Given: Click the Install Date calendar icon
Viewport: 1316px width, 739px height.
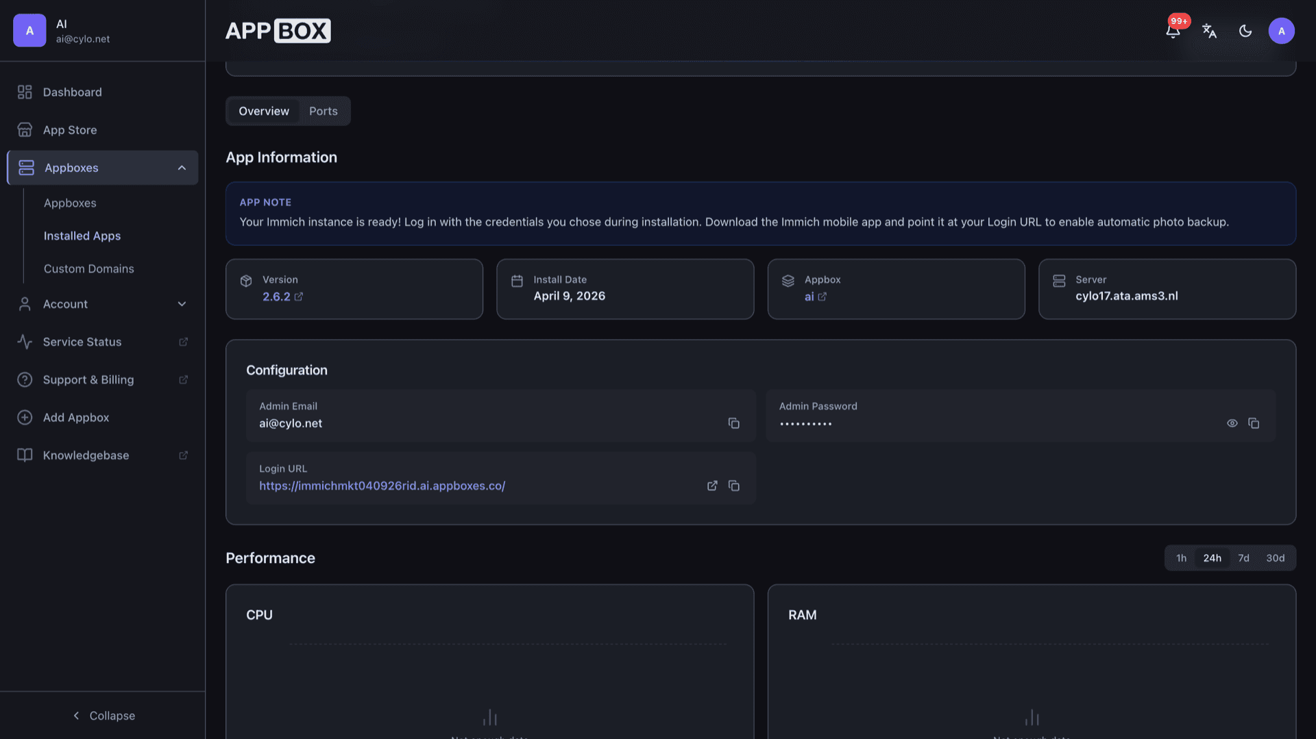Looking at the screenshot, I should coord(517,281).
